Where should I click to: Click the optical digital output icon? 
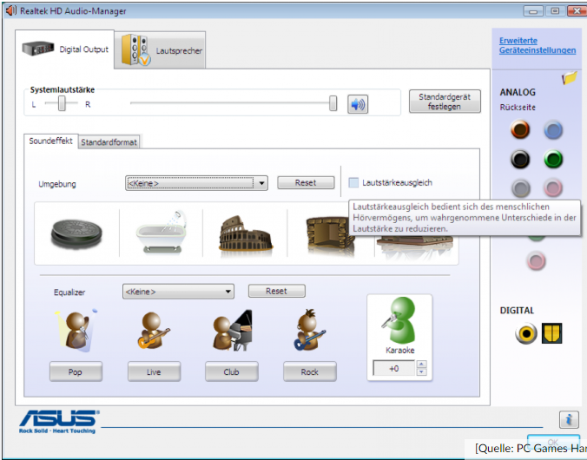[x=551, y=333]
